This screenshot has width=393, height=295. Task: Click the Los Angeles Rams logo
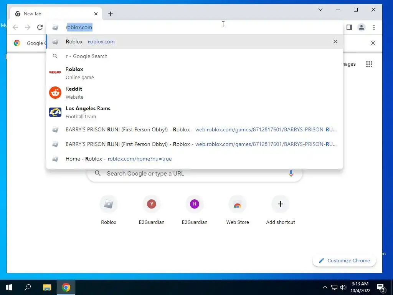click(55, 112)
